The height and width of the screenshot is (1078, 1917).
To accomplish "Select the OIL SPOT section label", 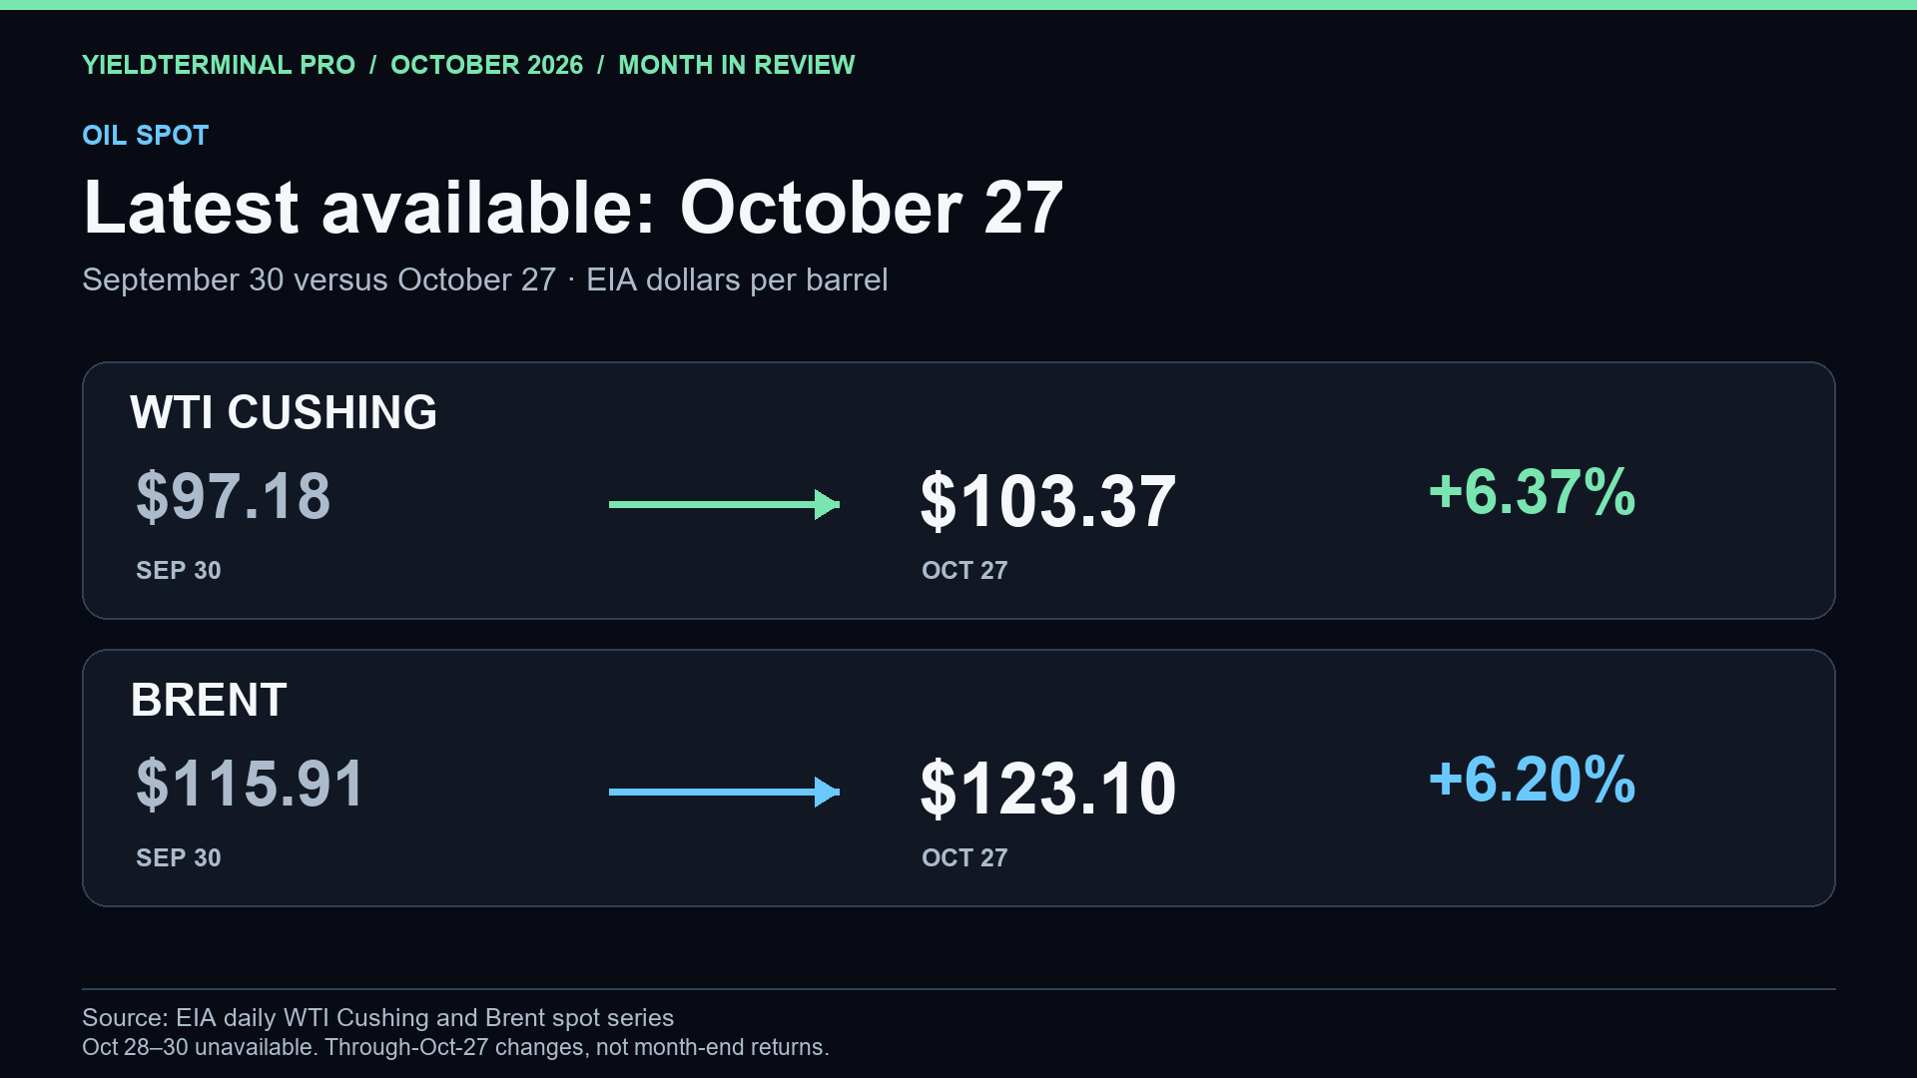I will [x=146, y=135].
